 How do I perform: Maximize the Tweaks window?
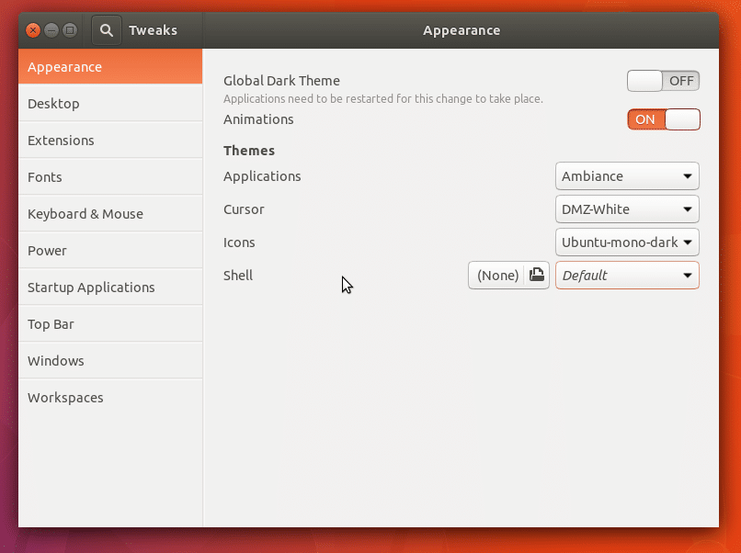(x=70, y=30)
